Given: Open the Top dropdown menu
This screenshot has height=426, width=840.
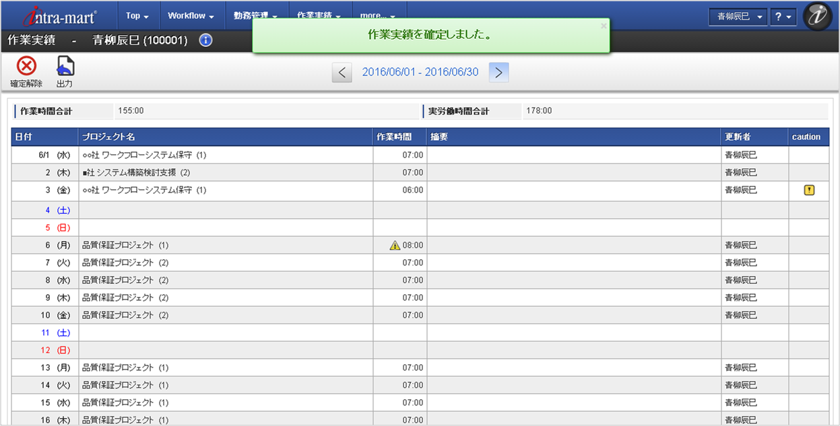Looking at the screenshot, I should coord(137,15).
